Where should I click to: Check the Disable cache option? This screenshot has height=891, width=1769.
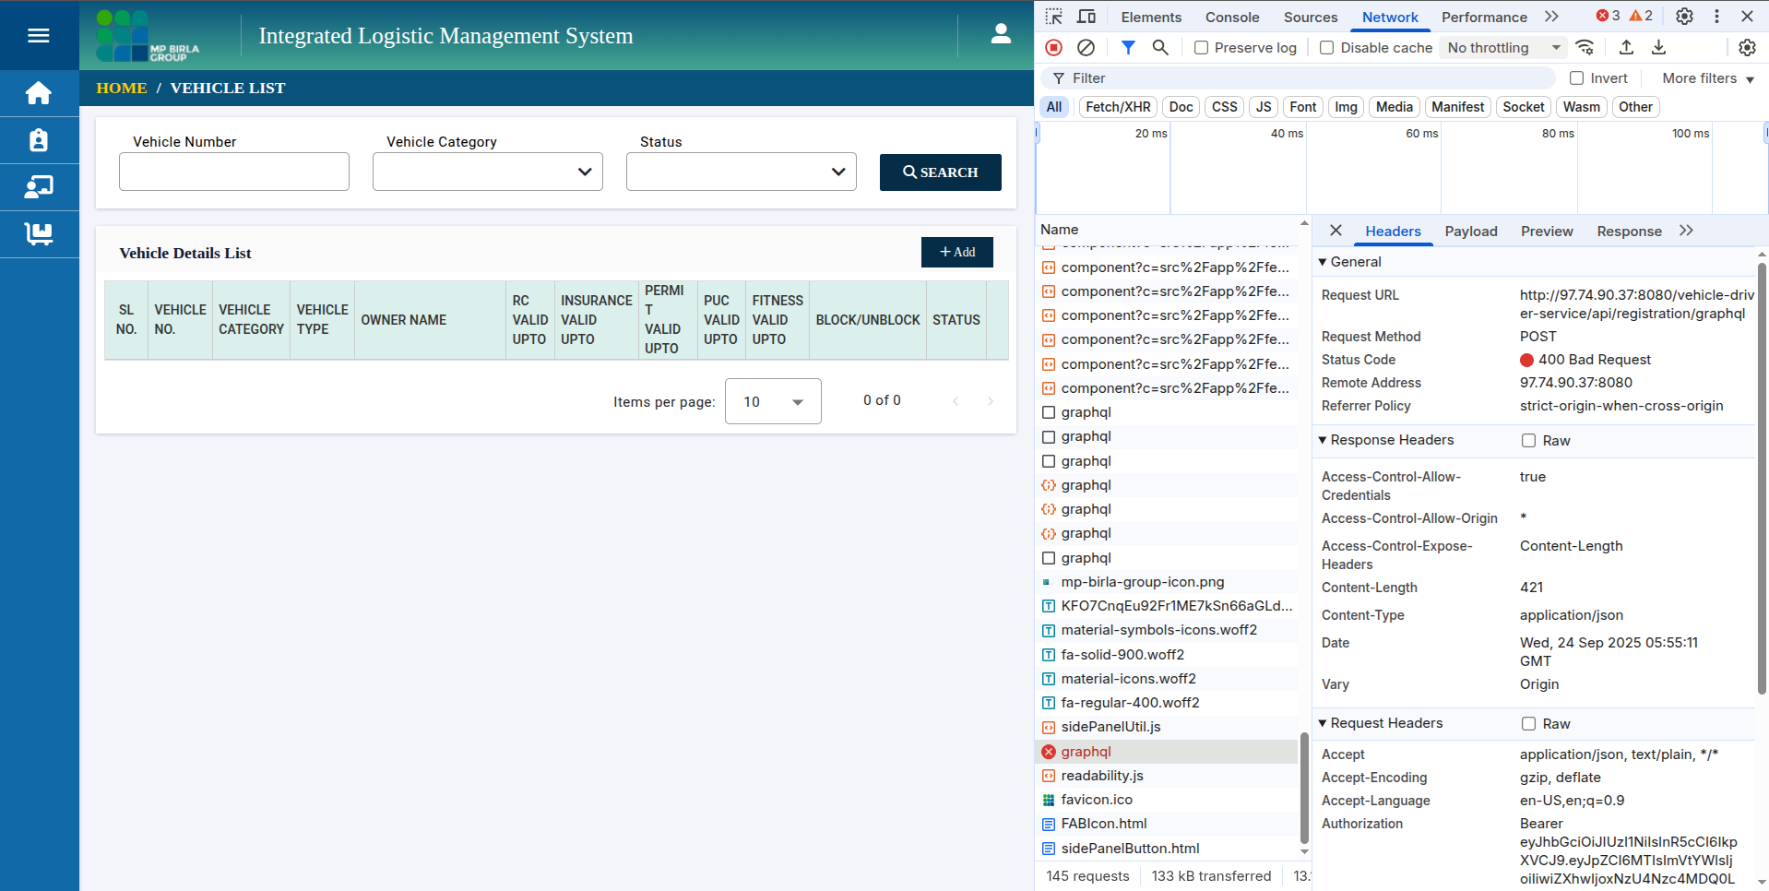tap(1327, 48)
